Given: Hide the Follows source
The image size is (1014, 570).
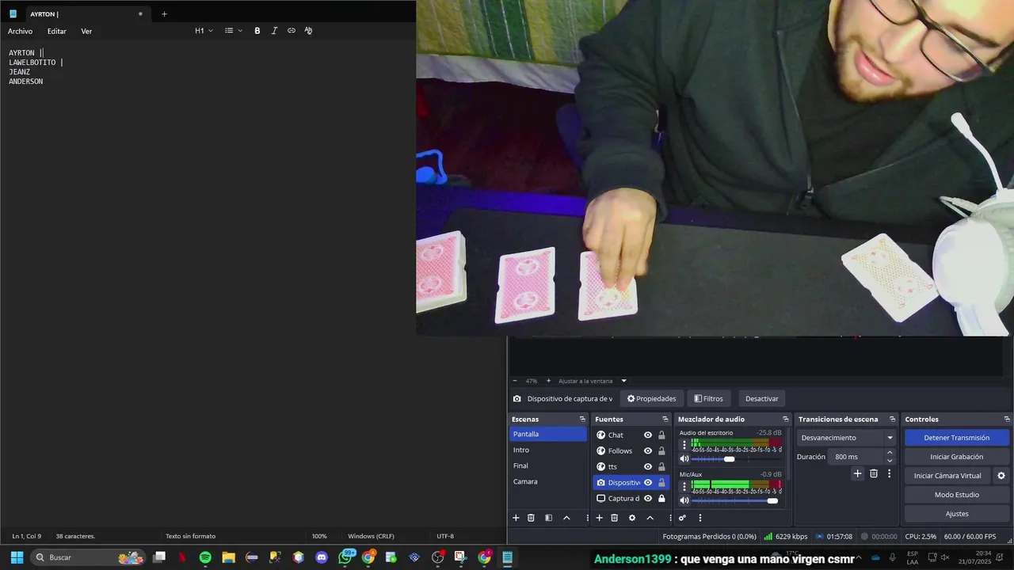Looking at the screenshot, I should 648,451.
